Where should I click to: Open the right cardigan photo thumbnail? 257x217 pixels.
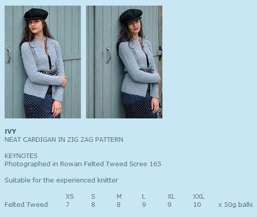pyautogui.click(x=124, y=62)
